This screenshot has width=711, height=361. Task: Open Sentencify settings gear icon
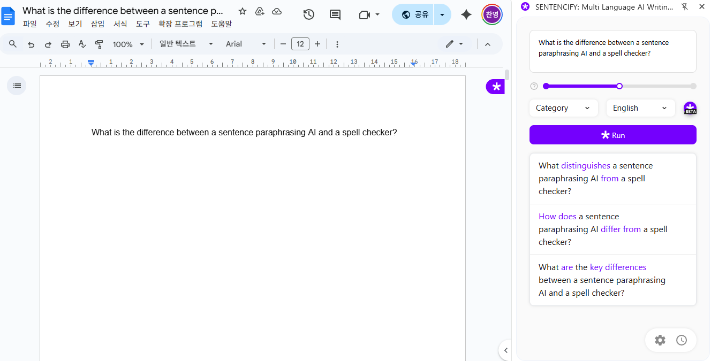tap(660, 340)
